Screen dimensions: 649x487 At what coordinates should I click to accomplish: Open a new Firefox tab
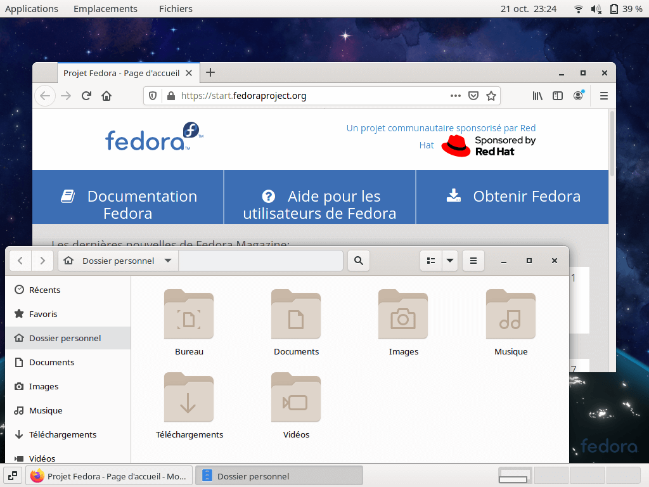point(210,72)
